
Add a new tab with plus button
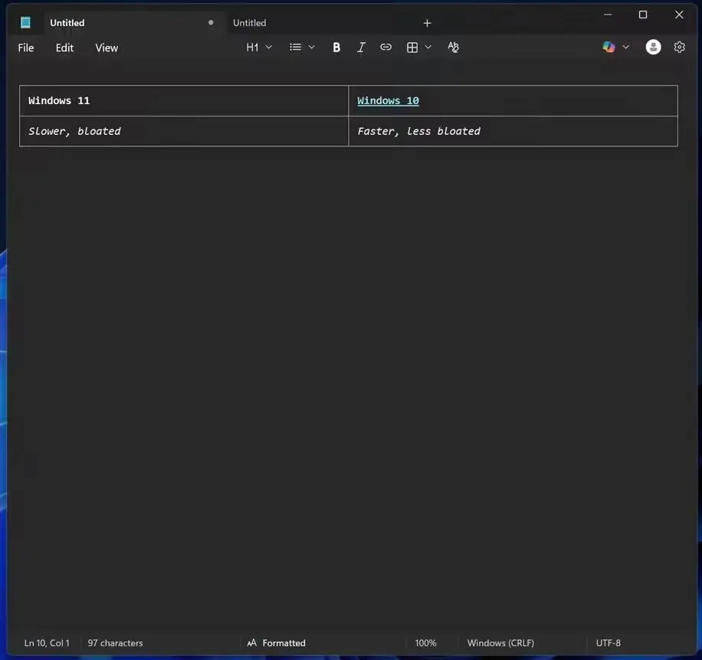coord(428,23)
